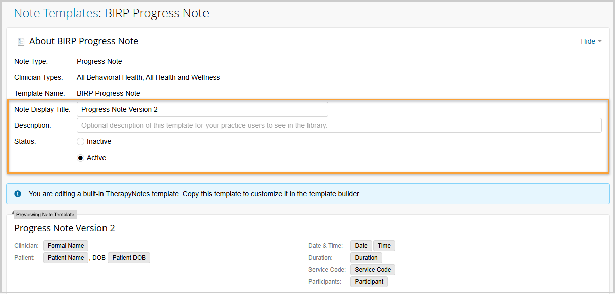Click the 'Clinician Types:' label
615x294 pixels.
pos(39,77)
